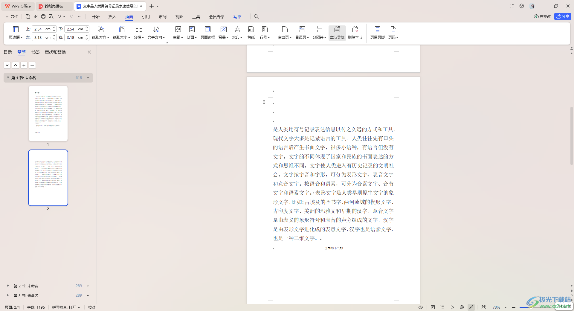This screenshot has height=311, width=574.
Task: Switch to 开始 ribbon tab
Action: click(x=96, y=17)
